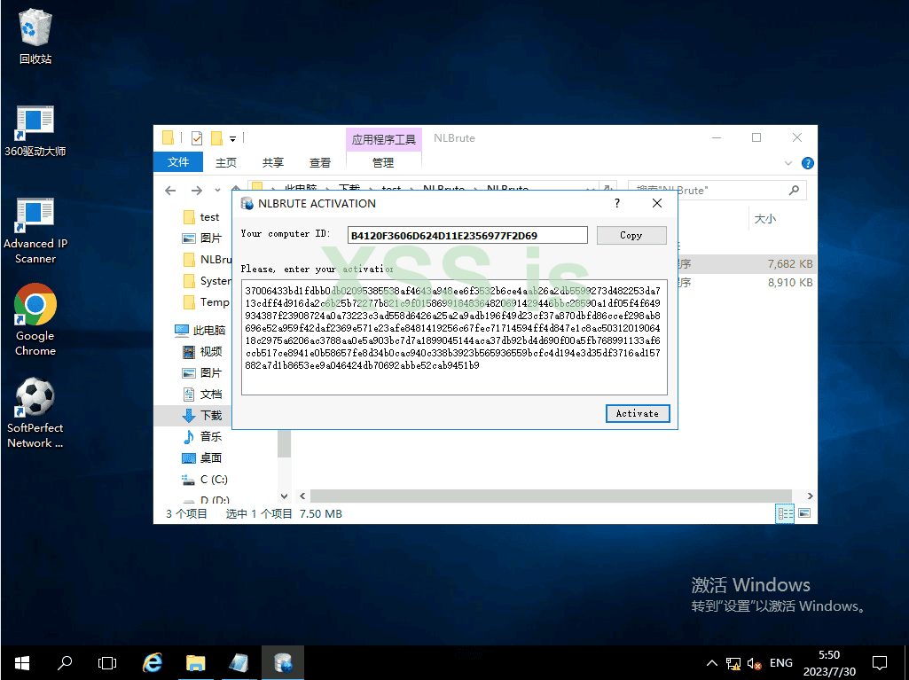Open the quick access toolbar dropdown arrow
The width and height of the screenshot is (909, 680).
pos(232,138)
